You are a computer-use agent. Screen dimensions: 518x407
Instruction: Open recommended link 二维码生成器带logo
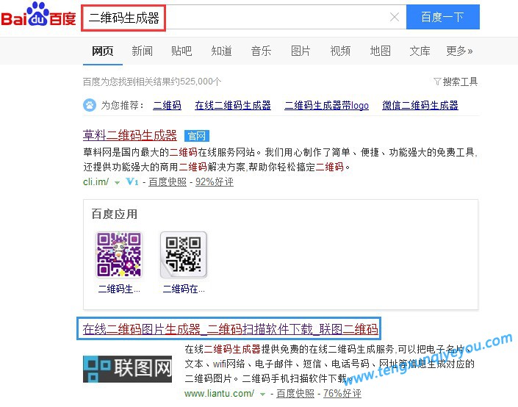[x=326, y=105]
